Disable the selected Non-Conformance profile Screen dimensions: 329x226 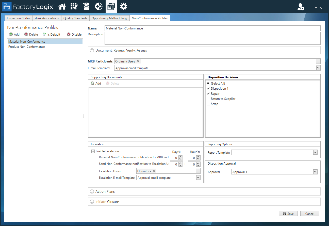(74, 34)
